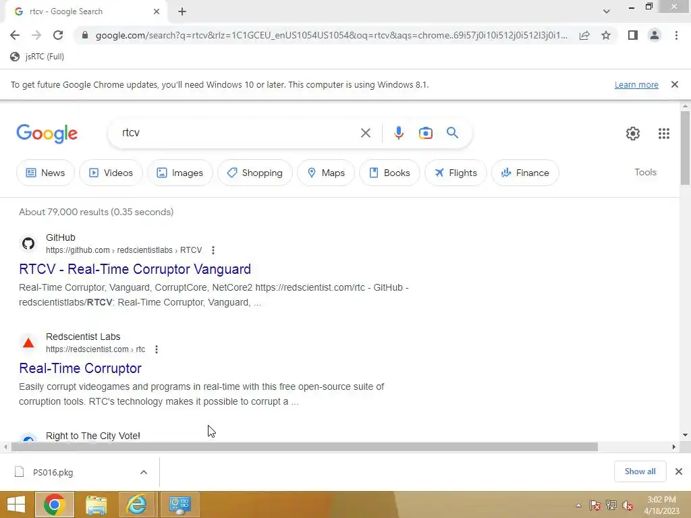Click the horizontal scrollbar thumb
The width and height of the screenshot is (691, 518).
tap(304, 447)
